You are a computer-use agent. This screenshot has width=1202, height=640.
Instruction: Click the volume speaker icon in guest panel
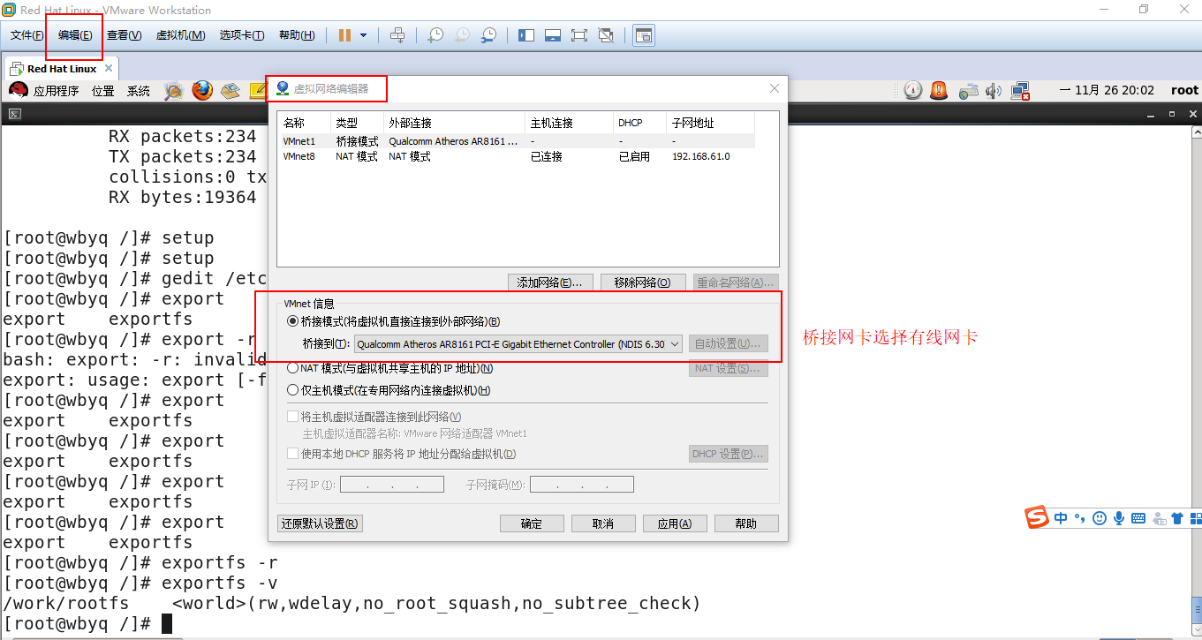[x=994, y=90]
